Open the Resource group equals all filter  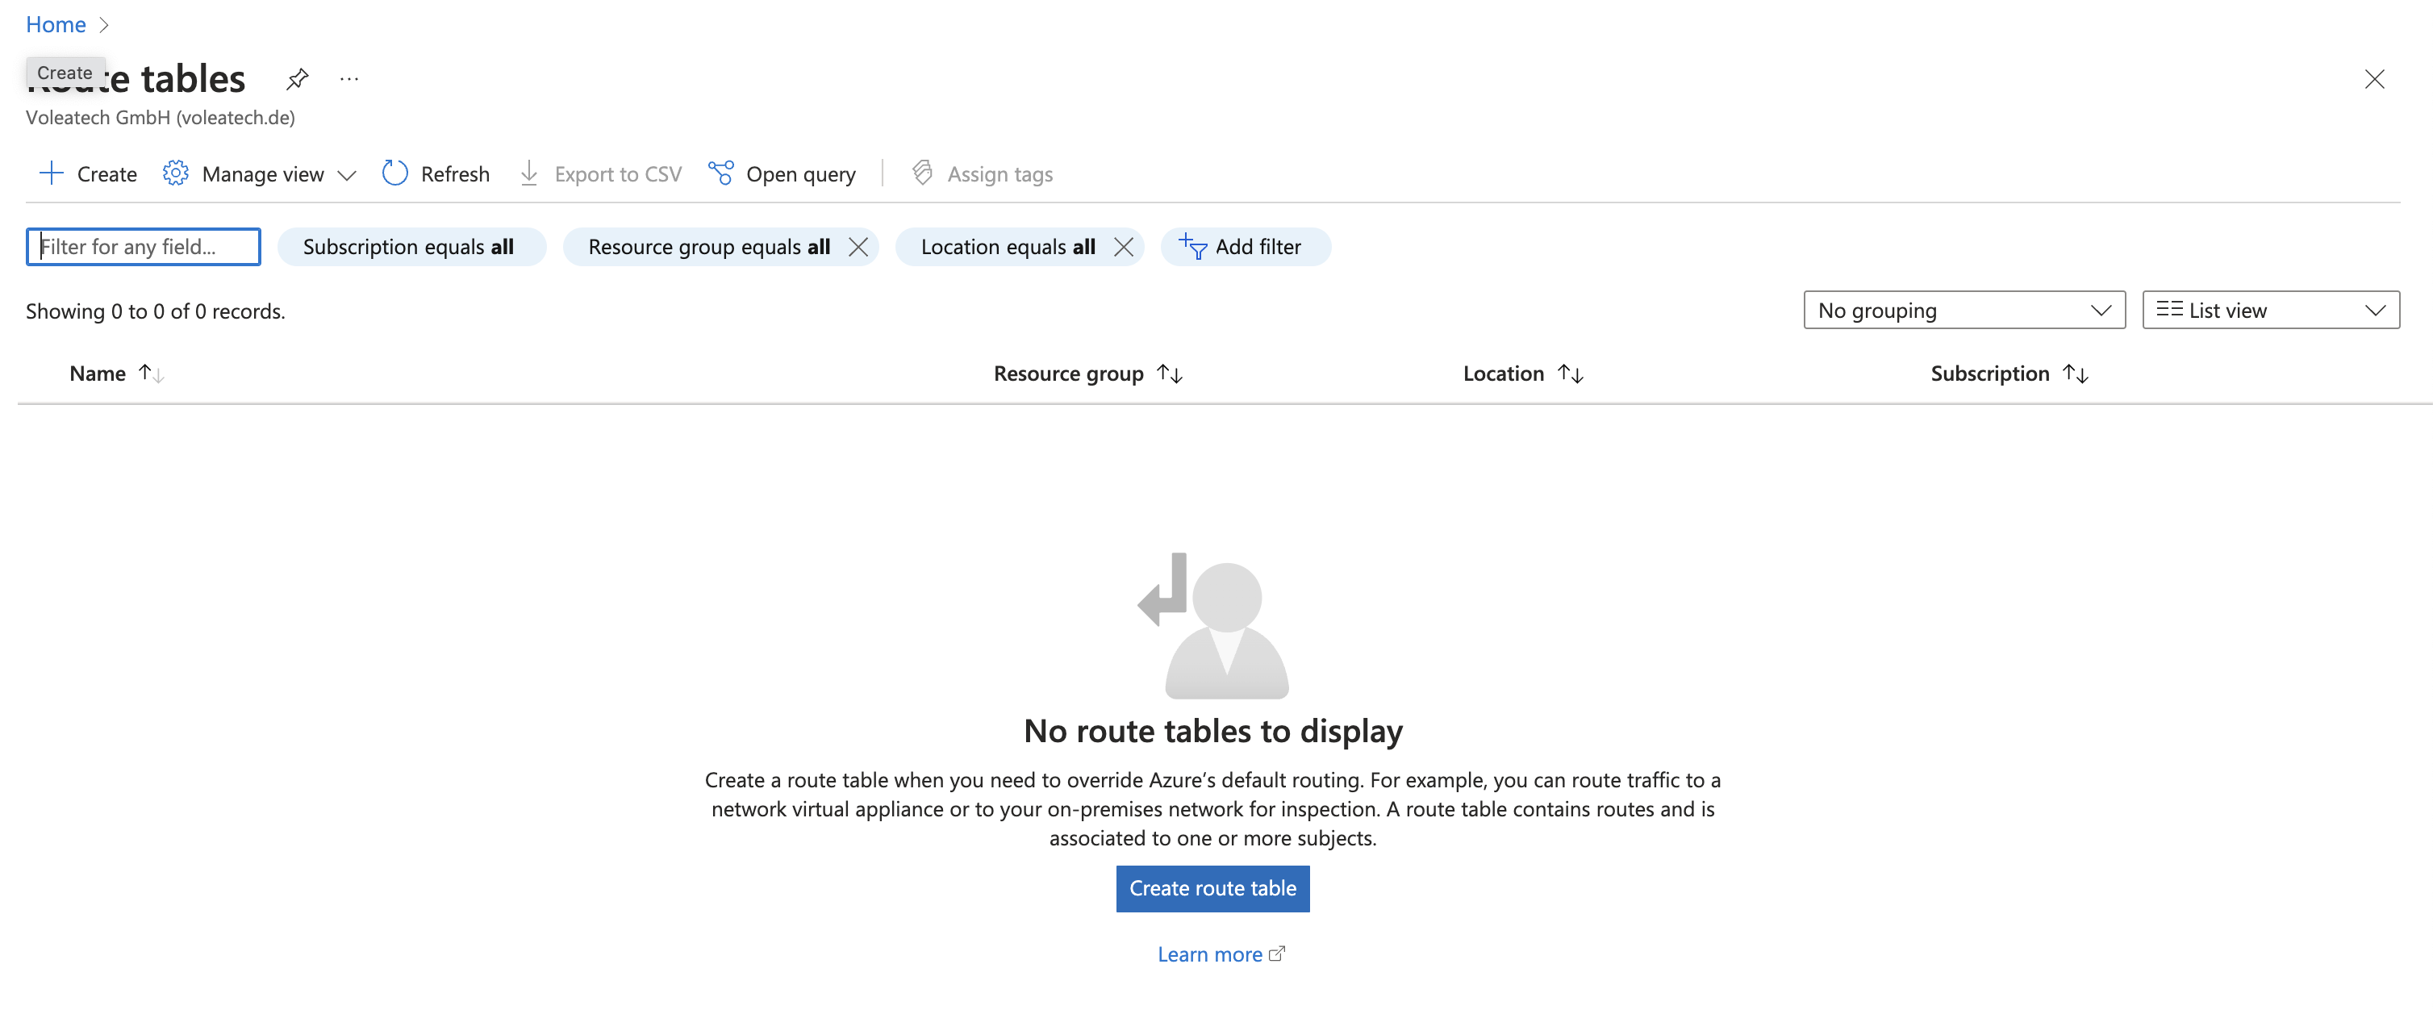click(x=708, y=247)
